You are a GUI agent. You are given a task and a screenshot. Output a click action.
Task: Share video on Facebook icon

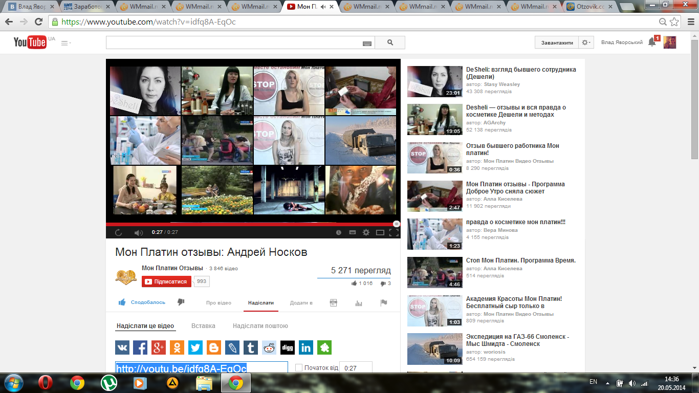point(140,347)
